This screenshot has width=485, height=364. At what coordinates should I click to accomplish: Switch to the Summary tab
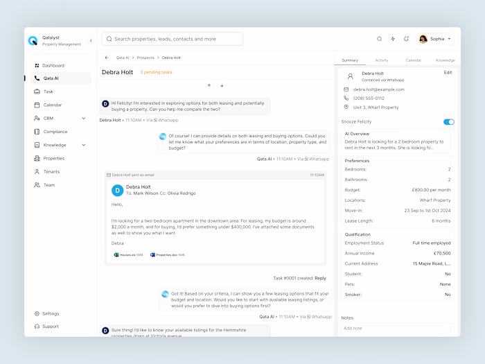pos(350,60)
